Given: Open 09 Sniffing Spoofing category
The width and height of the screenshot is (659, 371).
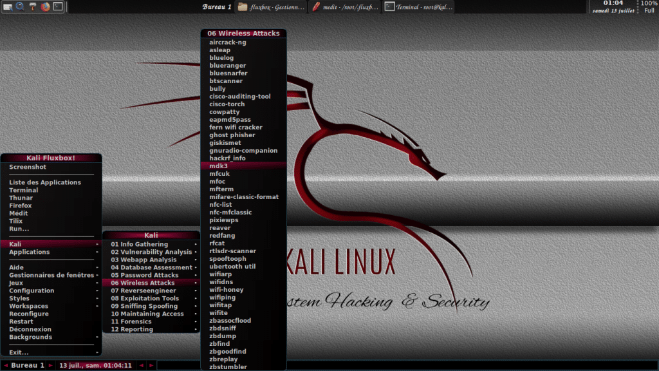Looking at the screenshot, I should point(151,306).
